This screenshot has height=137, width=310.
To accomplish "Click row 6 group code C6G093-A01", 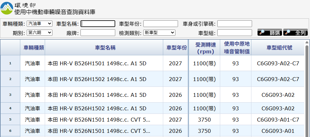I will (x=278, y=131).
